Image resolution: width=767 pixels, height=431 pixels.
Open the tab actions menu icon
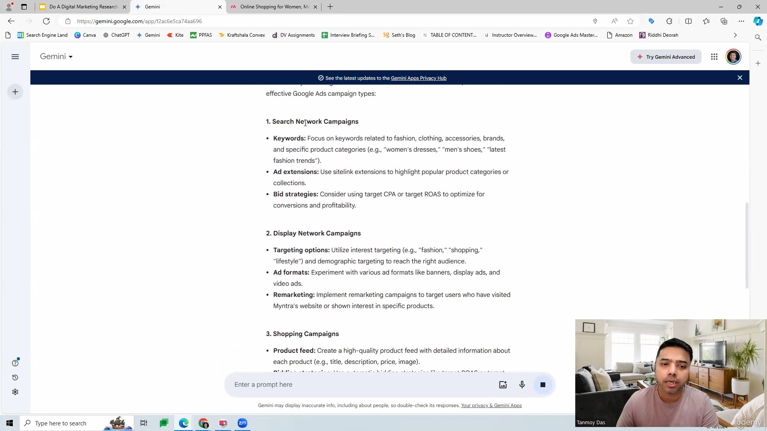tap(24, 7)
